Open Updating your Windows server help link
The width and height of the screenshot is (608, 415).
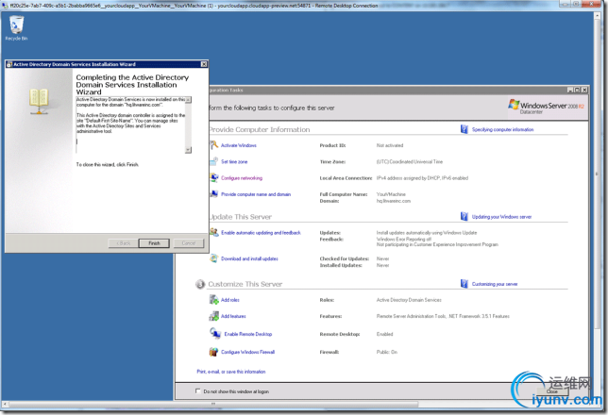coord(501,217)
